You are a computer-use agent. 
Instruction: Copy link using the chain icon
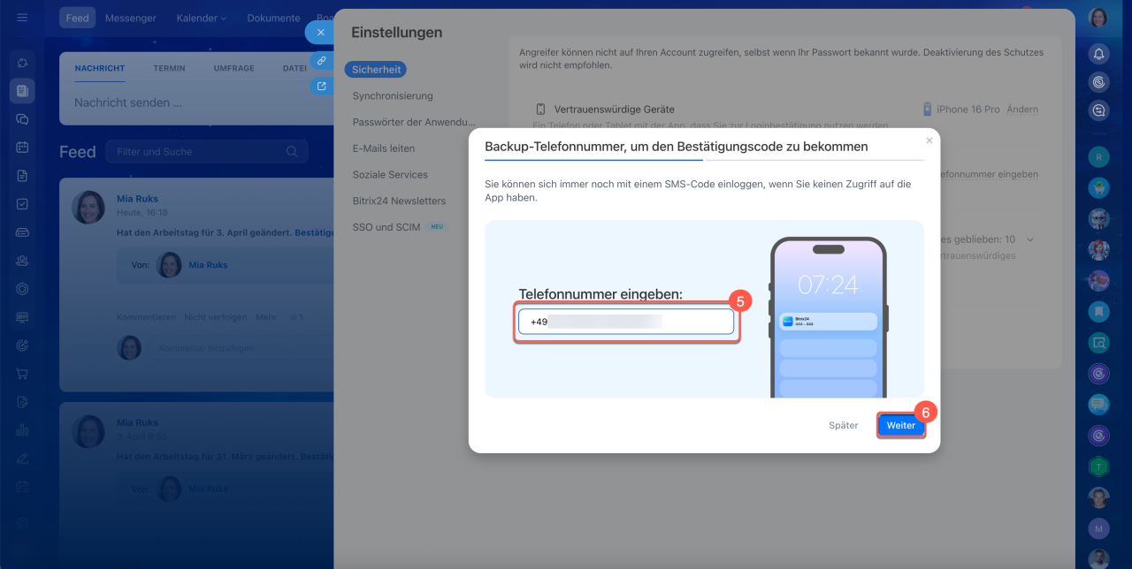(320, 60)
